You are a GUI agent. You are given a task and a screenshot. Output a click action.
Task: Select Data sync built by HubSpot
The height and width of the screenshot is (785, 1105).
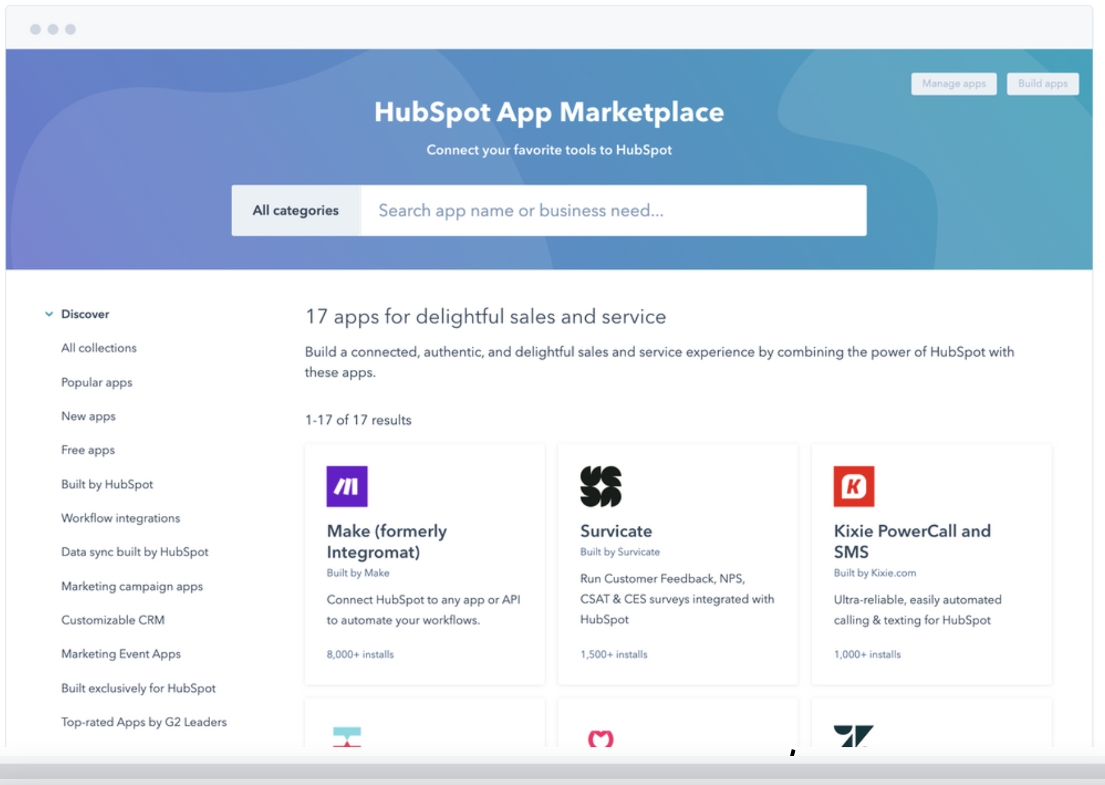click(134, 552)
